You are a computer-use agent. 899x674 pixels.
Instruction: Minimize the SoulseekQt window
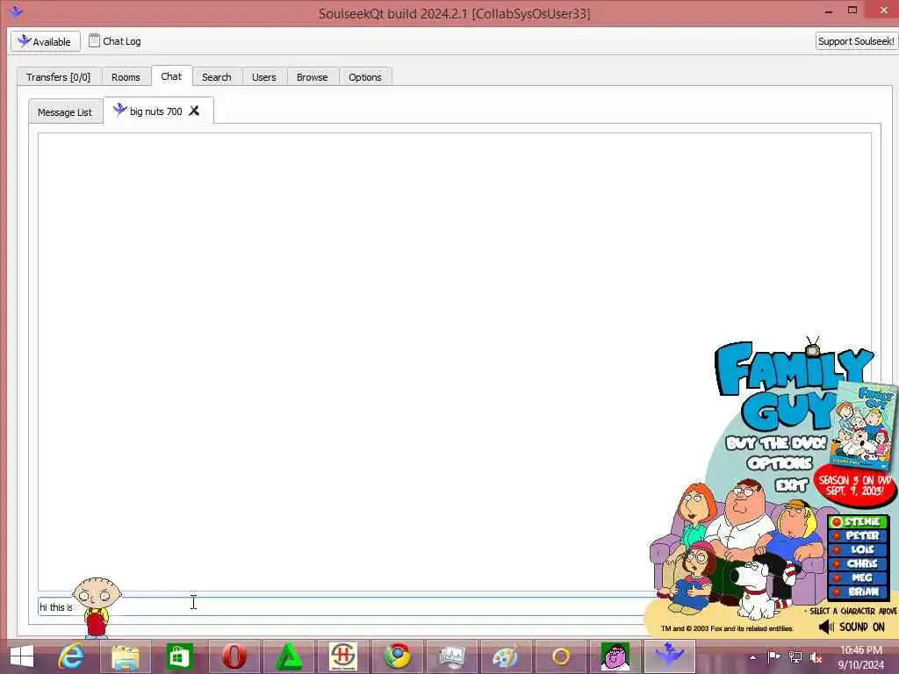(829, 11)
